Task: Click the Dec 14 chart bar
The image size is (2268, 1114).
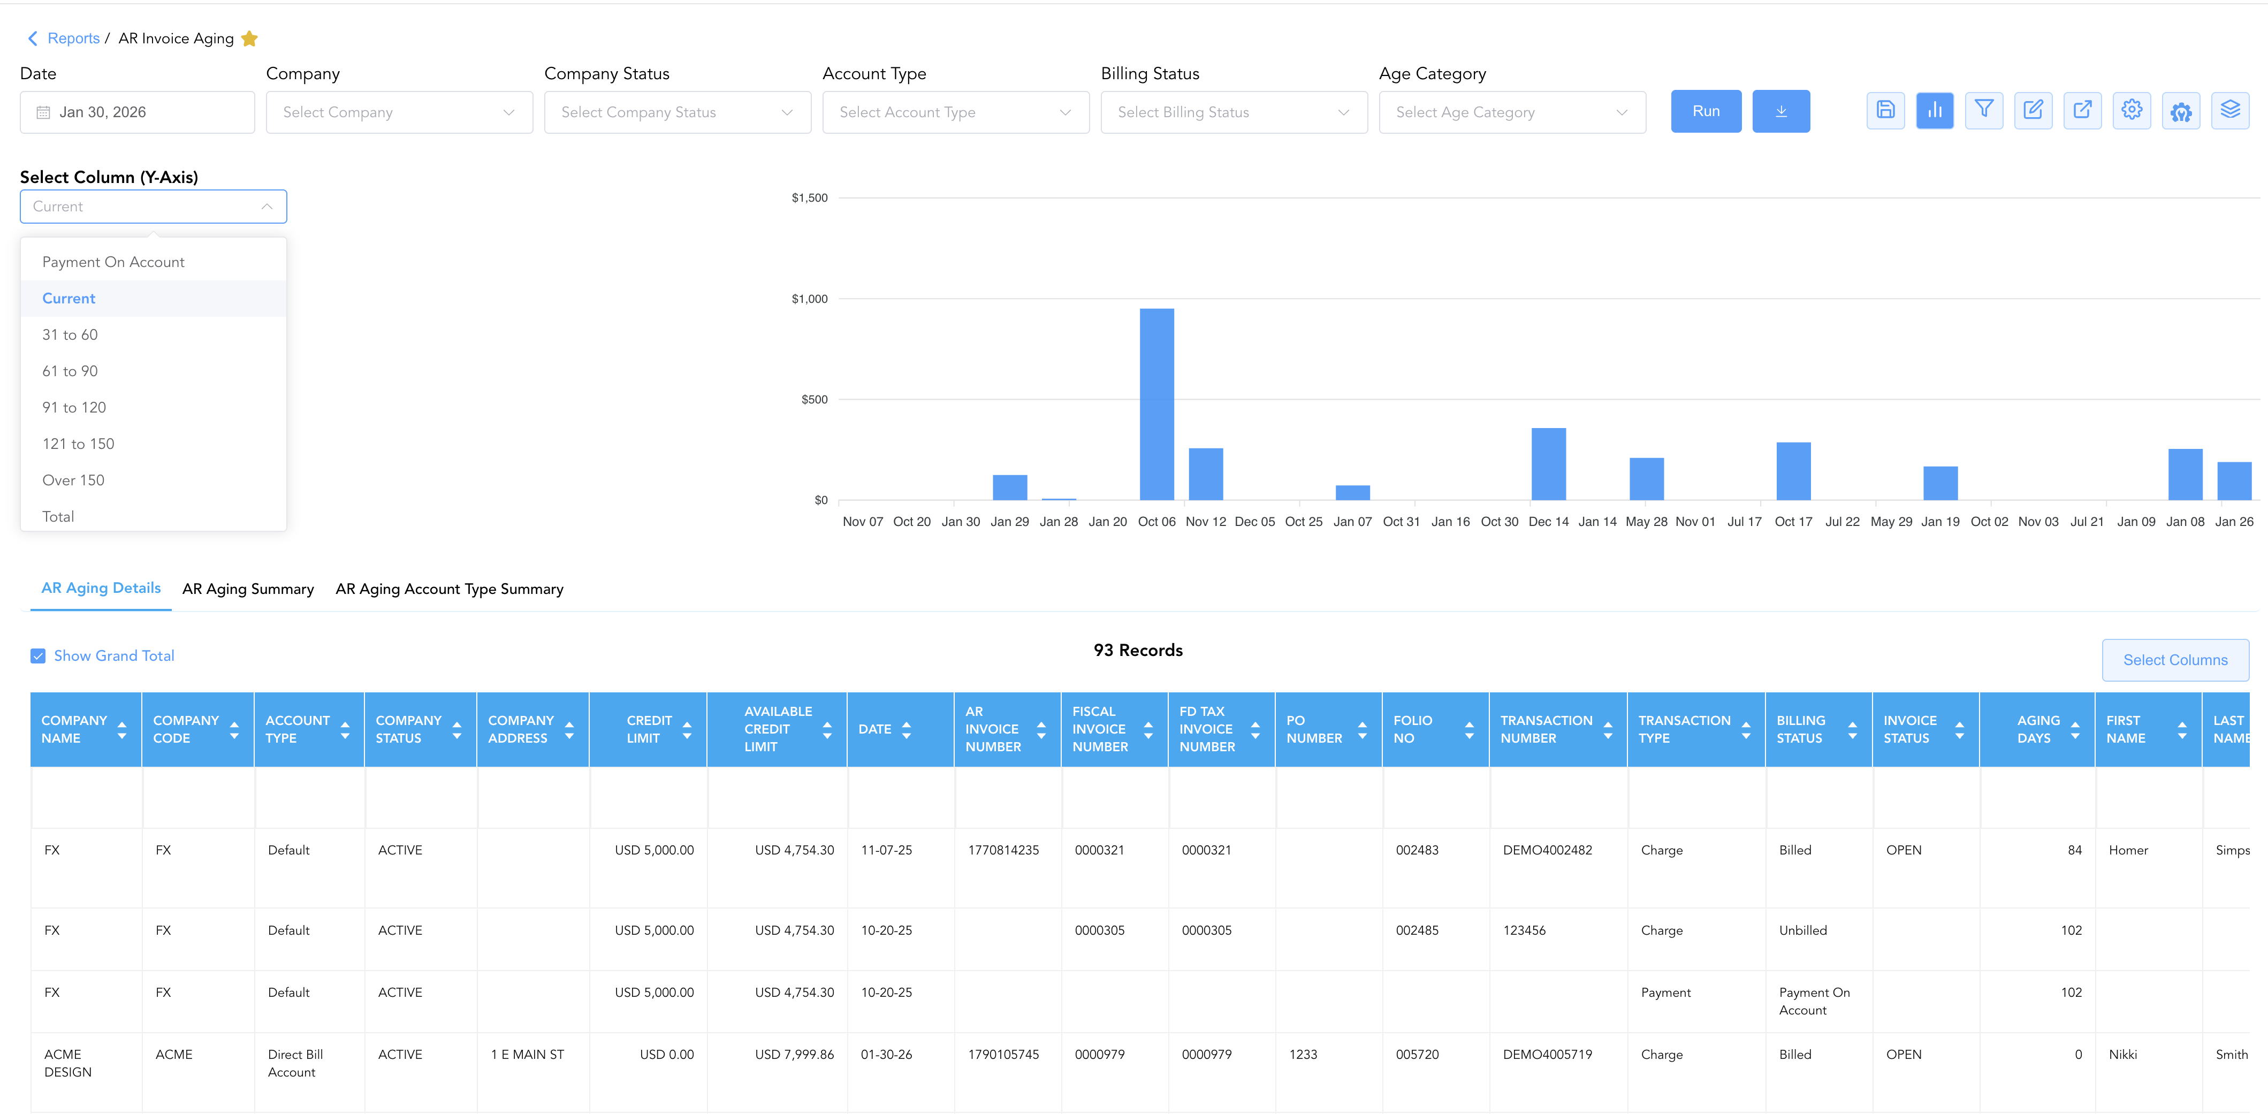Action: coord(1548,464)
